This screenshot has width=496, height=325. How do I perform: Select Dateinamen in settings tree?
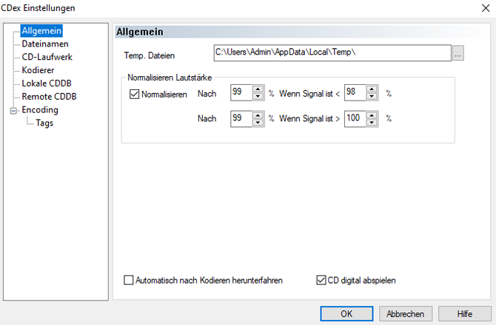(44, 44)
